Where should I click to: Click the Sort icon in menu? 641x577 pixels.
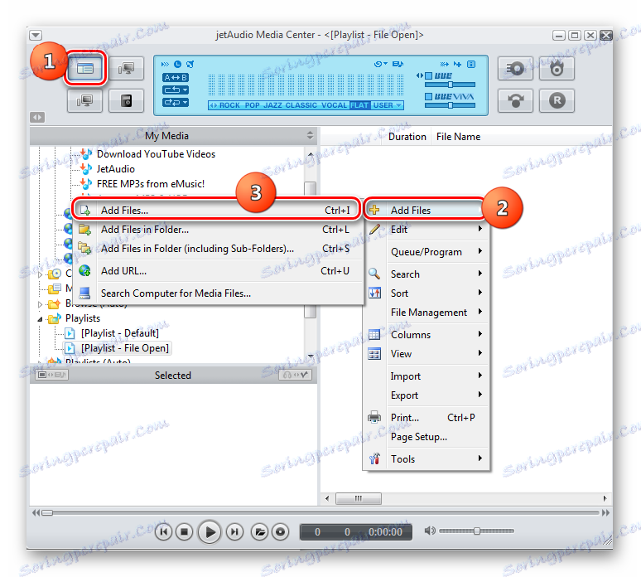click(374, 293)
